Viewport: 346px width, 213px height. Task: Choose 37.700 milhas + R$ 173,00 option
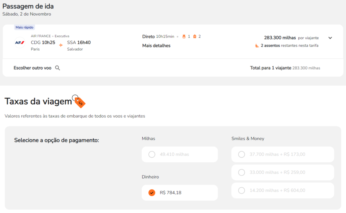242,154
